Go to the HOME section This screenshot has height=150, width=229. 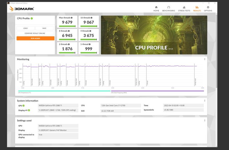pos(156,9)
